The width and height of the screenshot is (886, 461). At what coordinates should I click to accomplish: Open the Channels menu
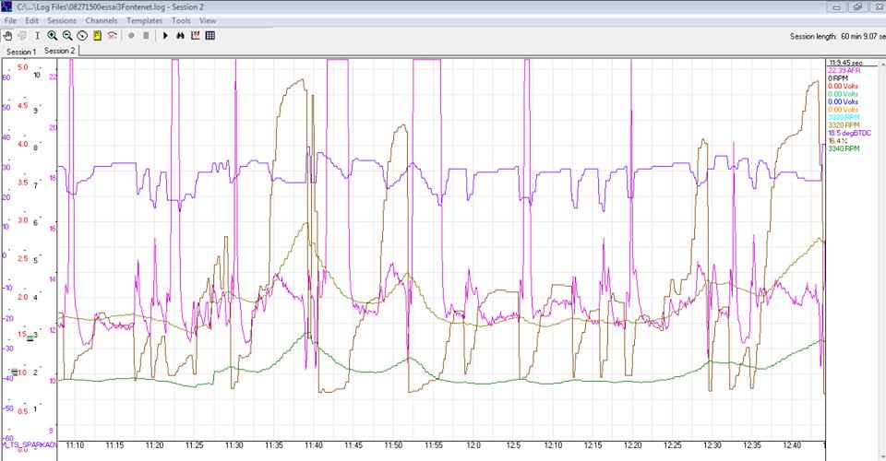coord(102,20)
